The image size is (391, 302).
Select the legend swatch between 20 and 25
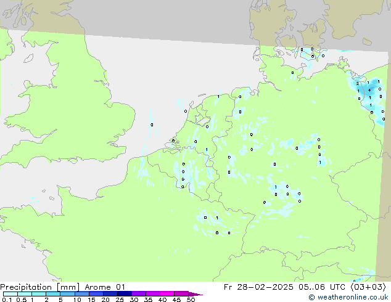tap(110, 294)
